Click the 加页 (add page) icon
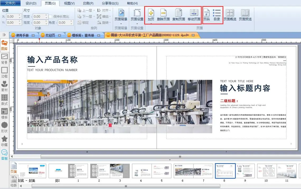The image size is (301, 189). 151,13
